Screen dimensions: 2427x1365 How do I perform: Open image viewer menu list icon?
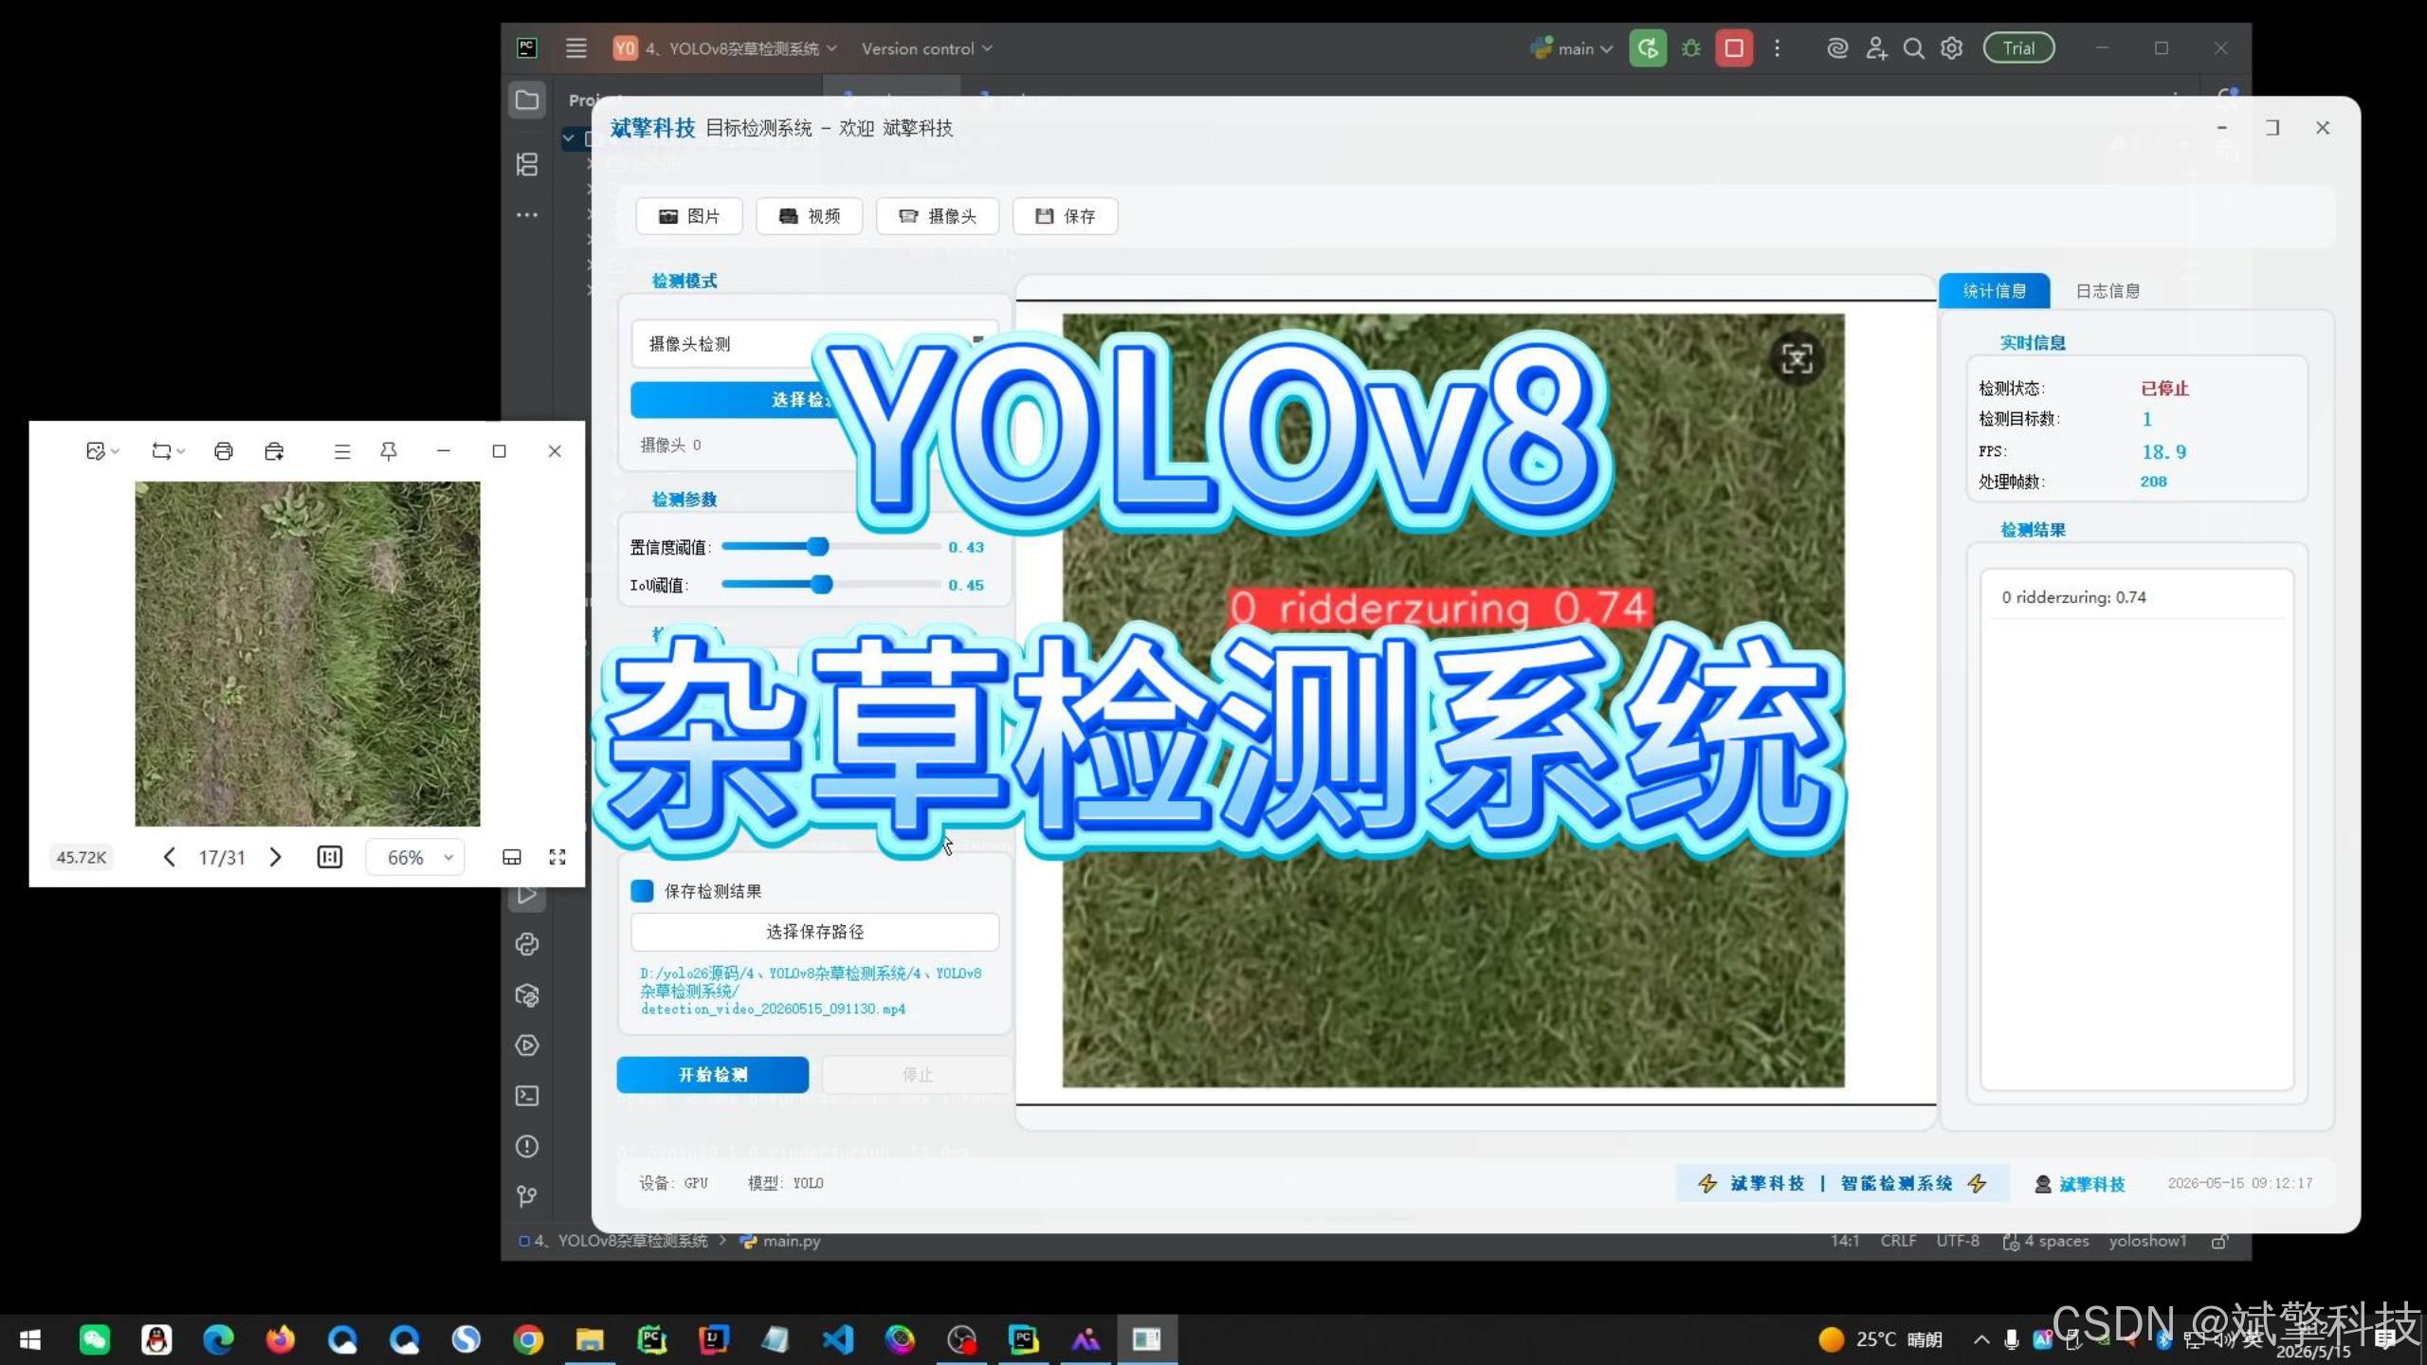[x=342, y=451]
